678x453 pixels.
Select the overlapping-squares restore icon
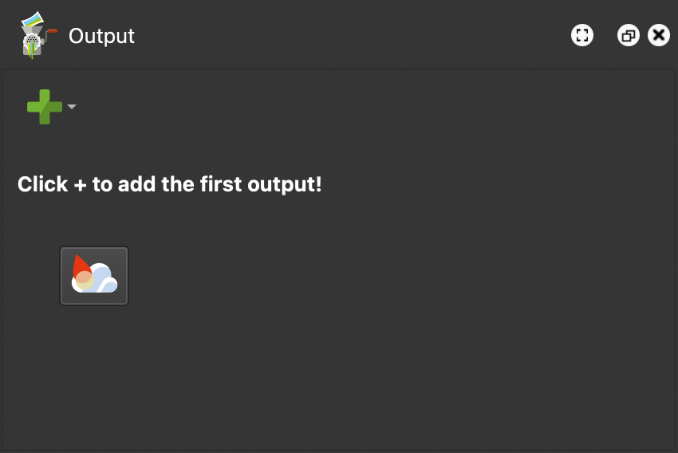click(x=629, y=35)
